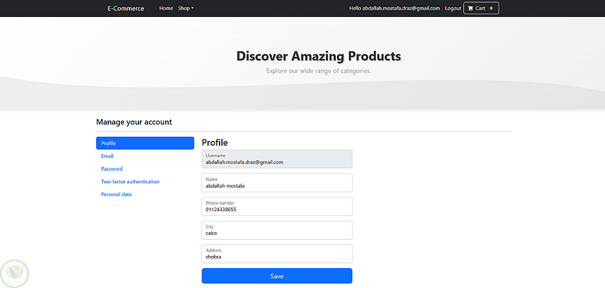Click the cart item count badge

pos(491,8)
